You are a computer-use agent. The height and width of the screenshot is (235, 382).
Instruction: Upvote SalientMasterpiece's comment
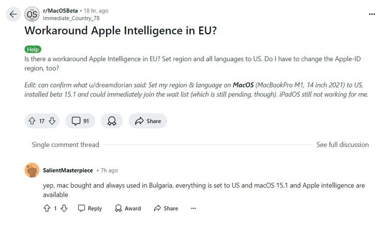point(47,208)
